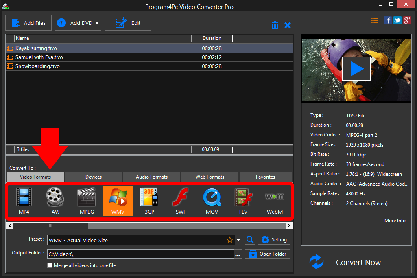Click the film icon beside Snowboarding.tivo
The width and height of the screenshot is (417, 278).
pos(10,66)
